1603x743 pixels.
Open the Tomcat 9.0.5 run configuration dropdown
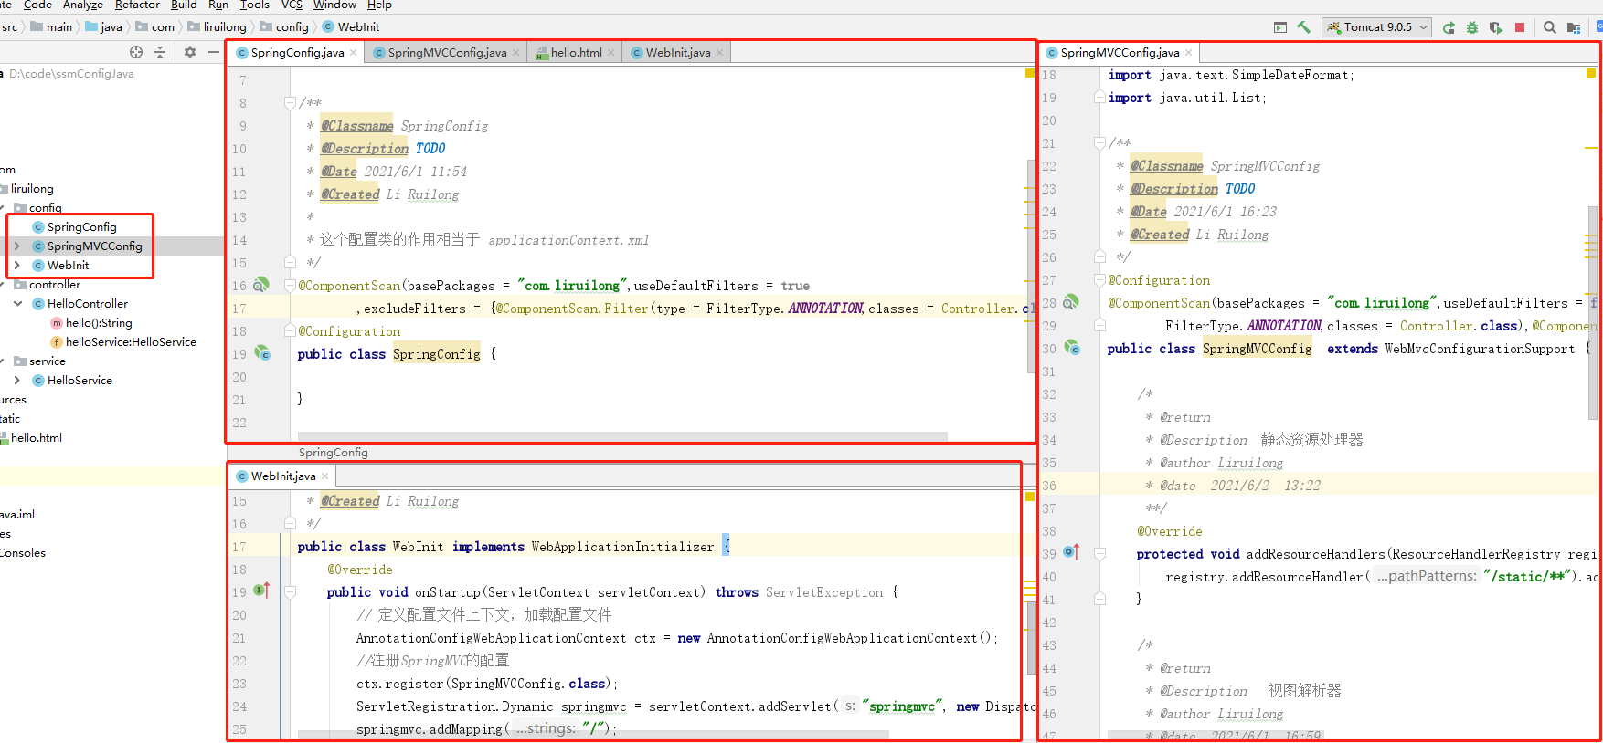pyautogui.click(x=1377, y=27)
